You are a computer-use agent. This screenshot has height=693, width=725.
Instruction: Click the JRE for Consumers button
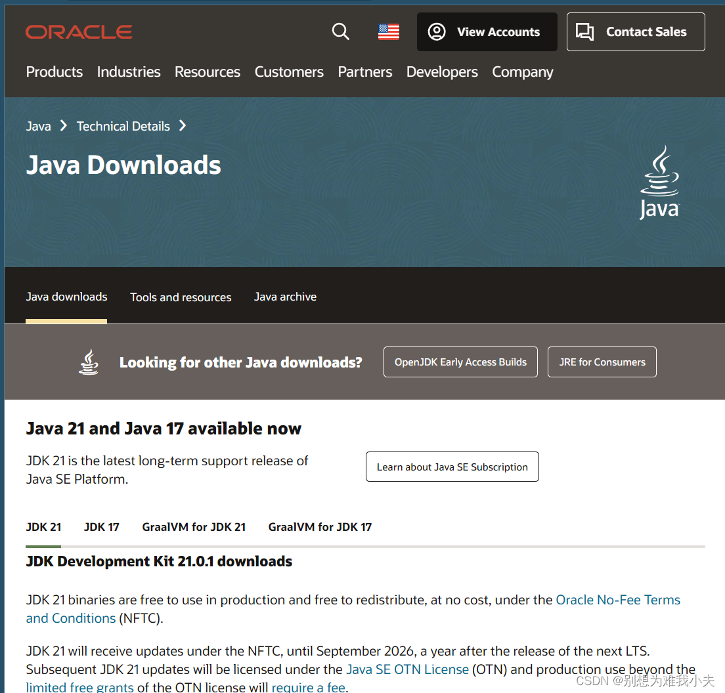pyautogui.click(x=602, y=362)
